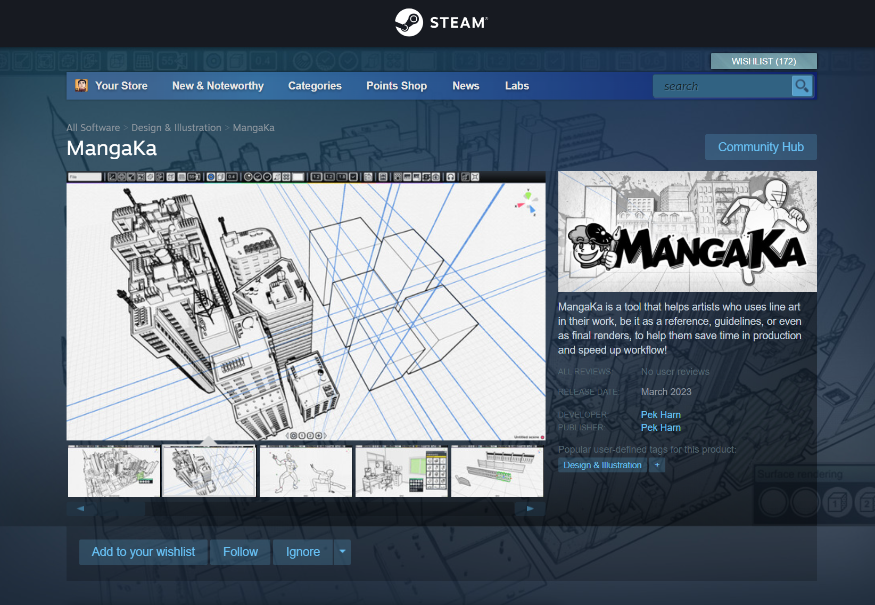This screenshot has width=875, height=605.
Task: Click the Follow button
Action: click(x=240, y=552)
